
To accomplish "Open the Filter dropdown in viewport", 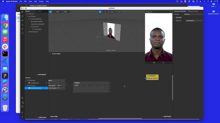I will (66, 12).
